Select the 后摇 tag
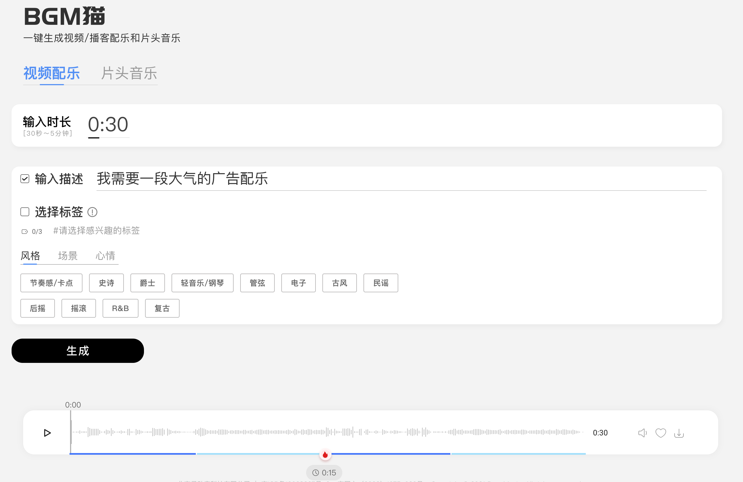Image resolution: width=743 pixels, height=482 pixels. click(38, 308)
